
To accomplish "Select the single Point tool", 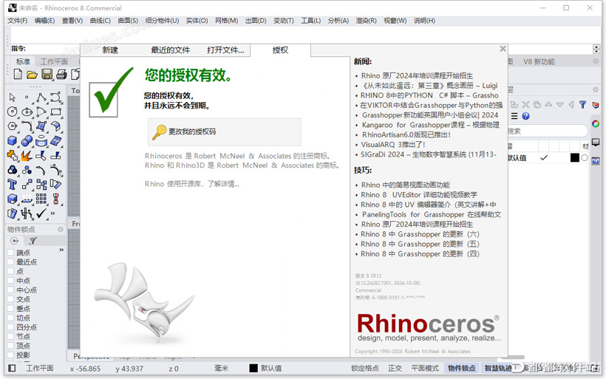I will (27, 97).
